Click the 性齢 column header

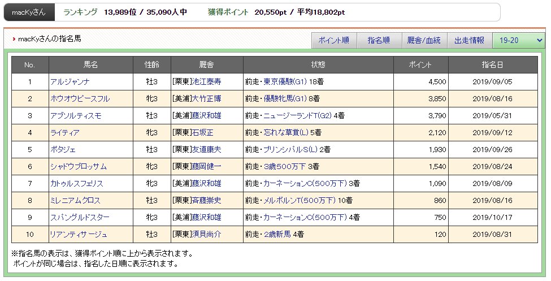coord(152,64)
